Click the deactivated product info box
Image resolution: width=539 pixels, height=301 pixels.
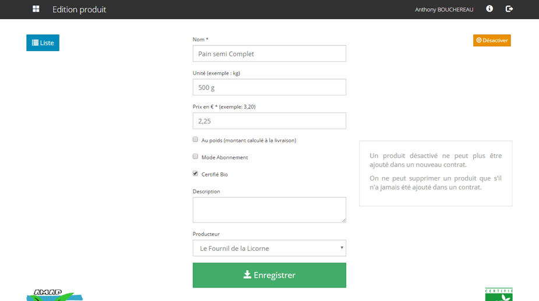pos(435,173)
